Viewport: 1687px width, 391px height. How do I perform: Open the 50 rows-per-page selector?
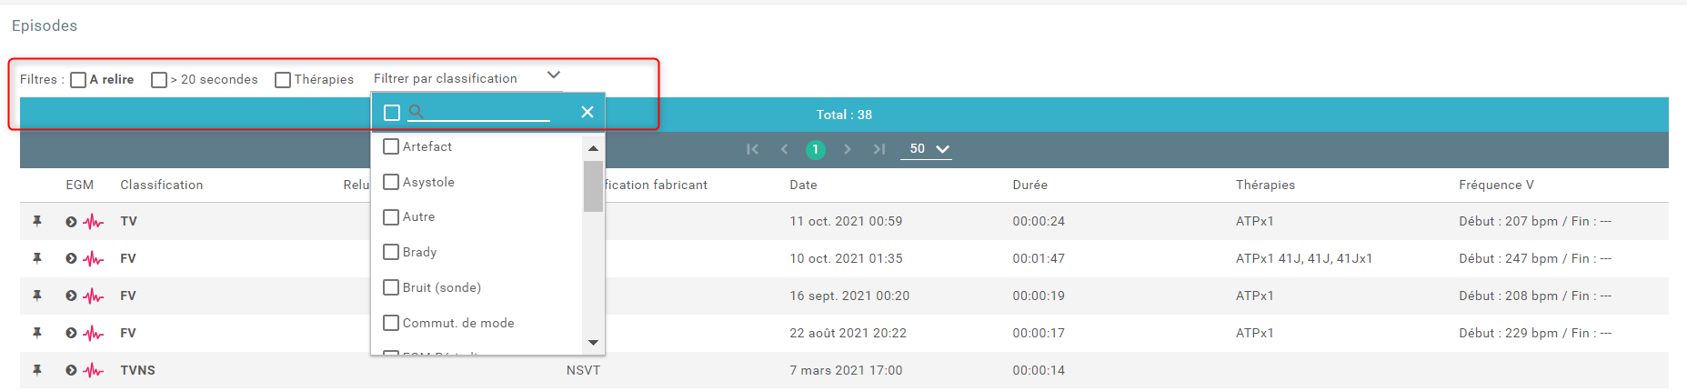click(926, 149)
